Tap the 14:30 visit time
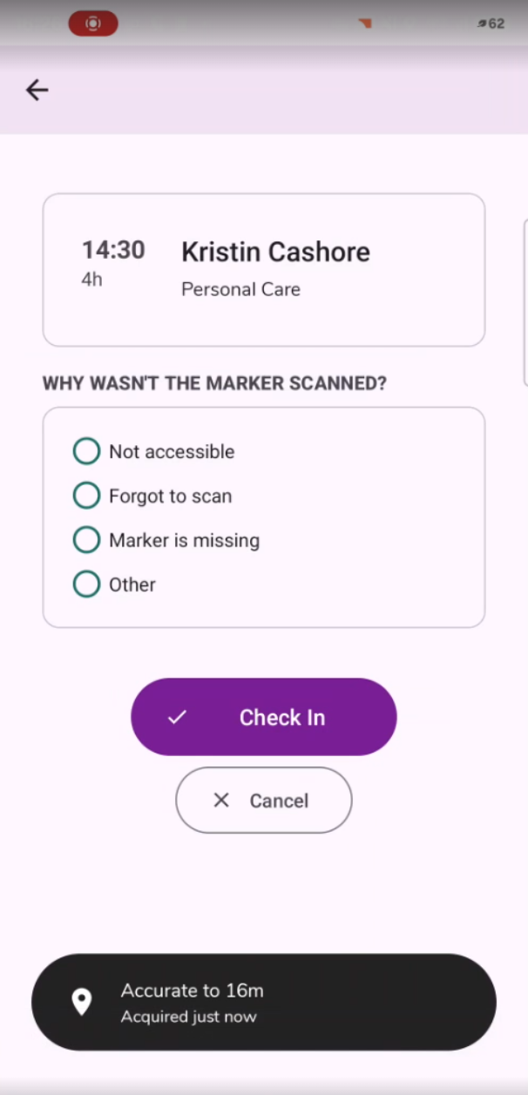The image size is (528, 1095). (x=113, y=250)
